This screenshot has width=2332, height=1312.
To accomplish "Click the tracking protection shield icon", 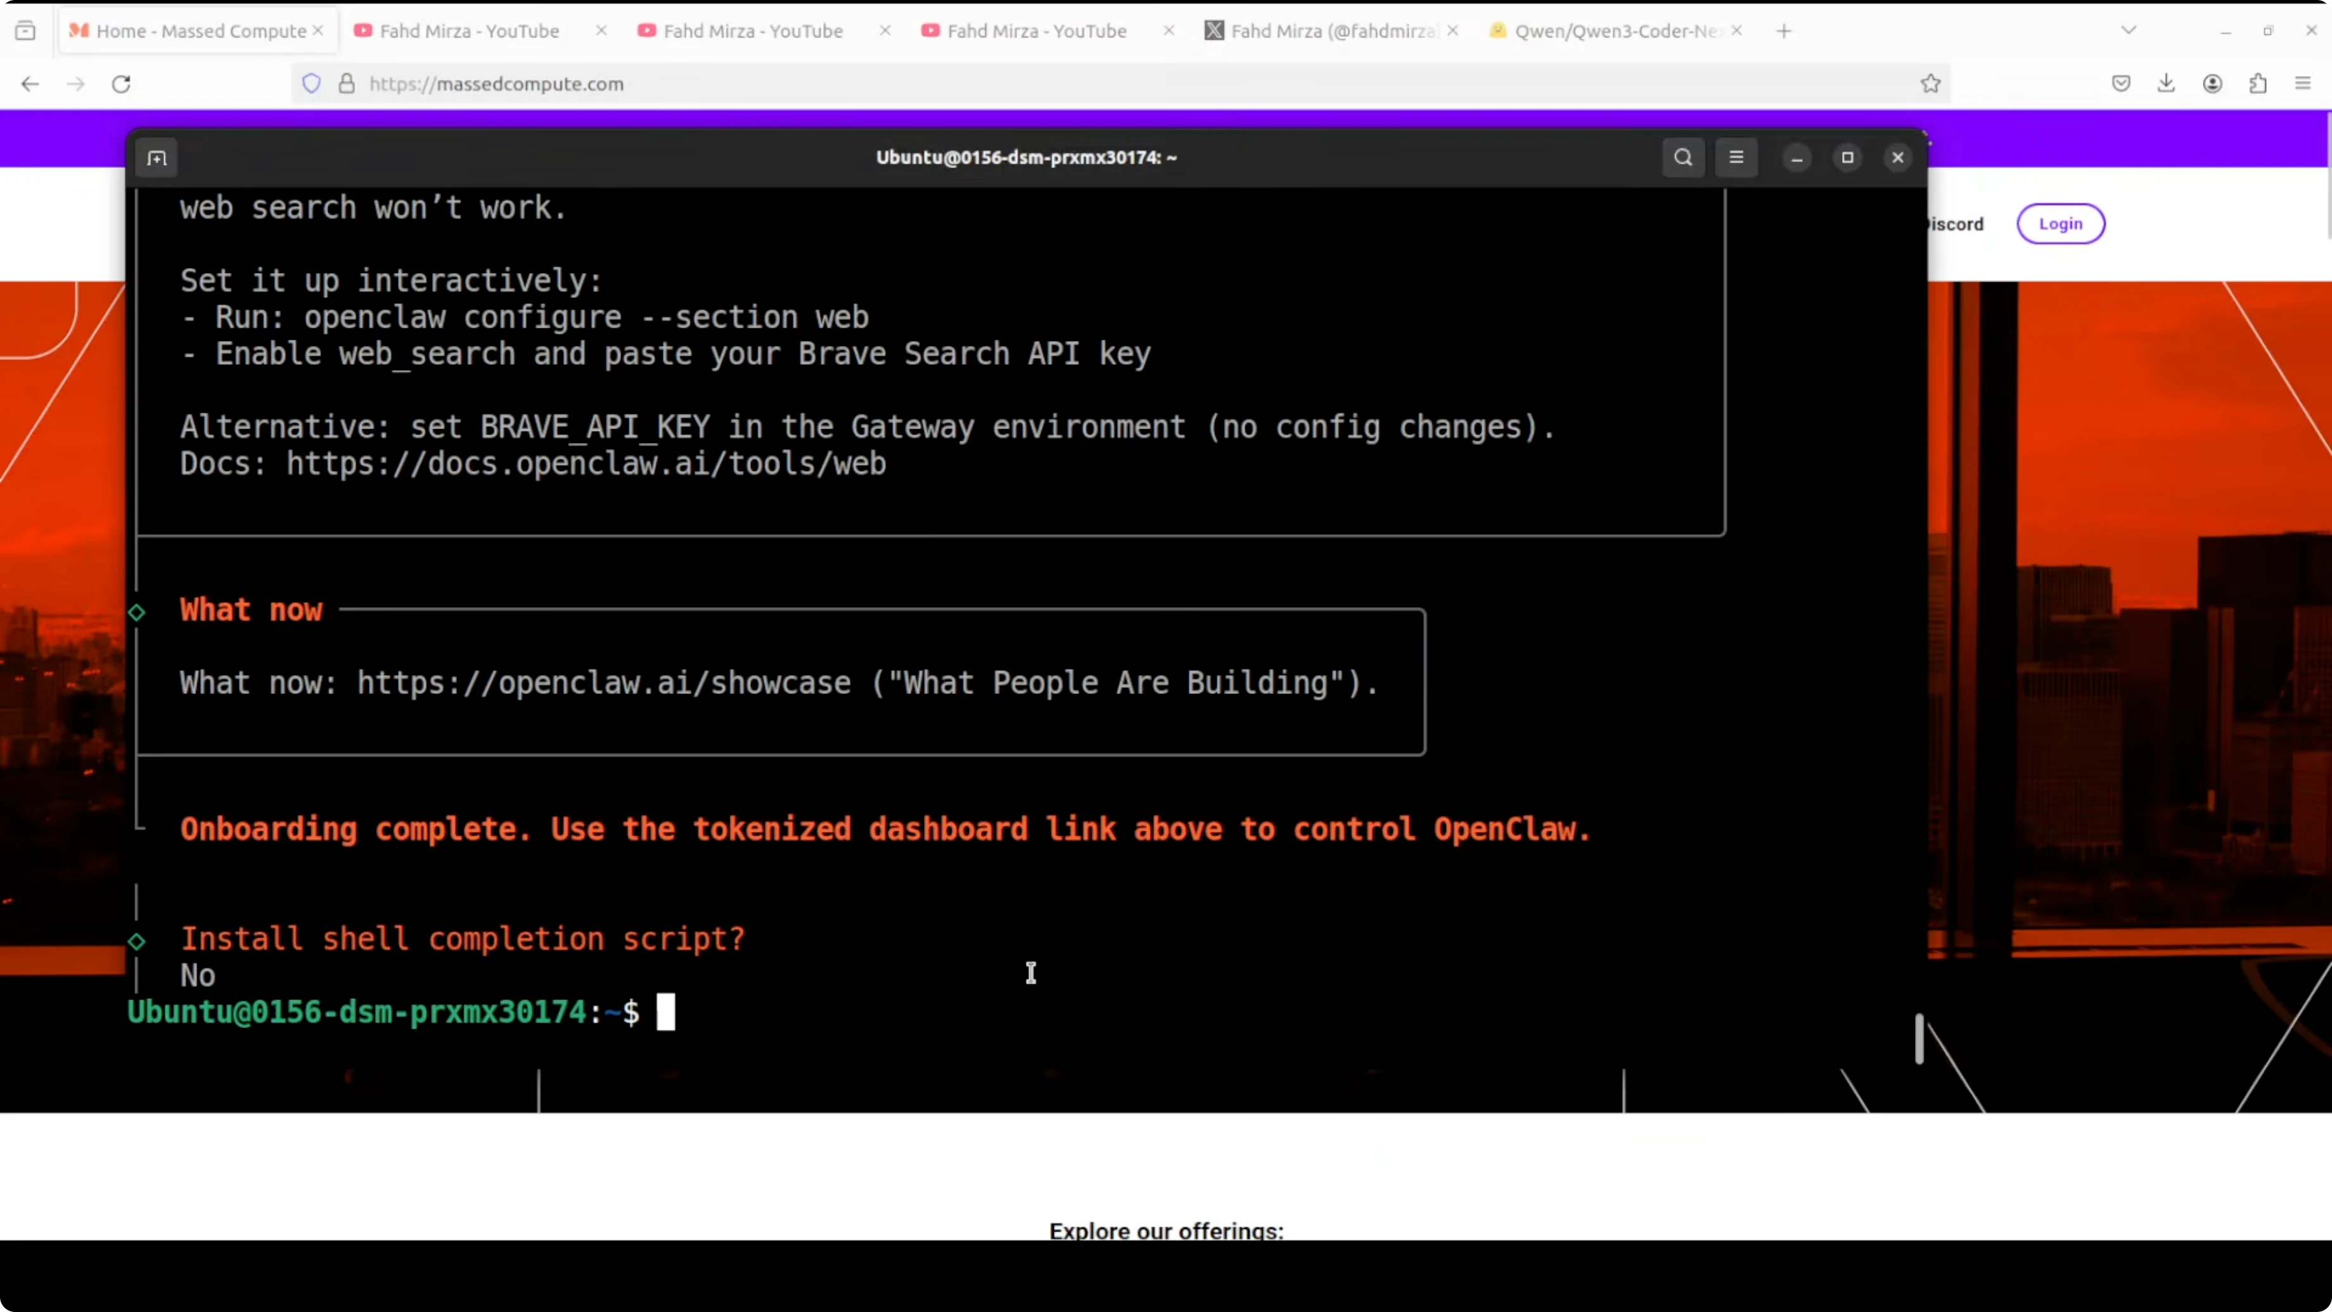I will (311, 83).
